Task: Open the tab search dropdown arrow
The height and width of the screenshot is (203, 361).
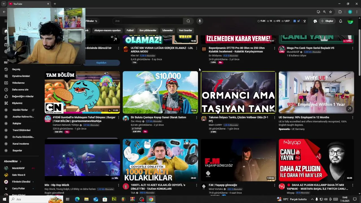Action: click(x=4, y=4)
